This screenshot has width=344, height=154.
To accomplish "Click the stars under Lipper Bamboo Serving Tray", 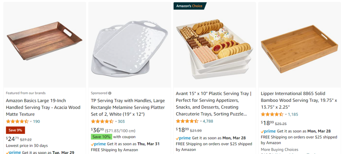I will 272,115.
